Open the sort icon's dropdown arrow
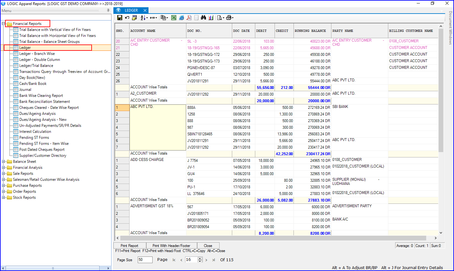 point(147,18)
